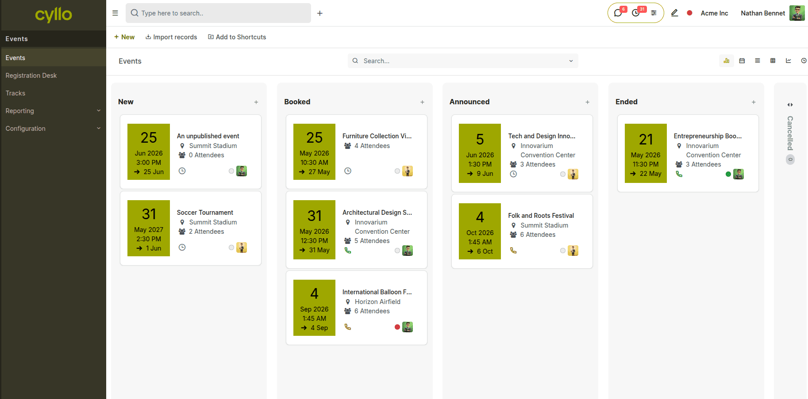This screenshot has height=399, width=808.
Task: Click the cyllo logo
Action: [53, 15]
